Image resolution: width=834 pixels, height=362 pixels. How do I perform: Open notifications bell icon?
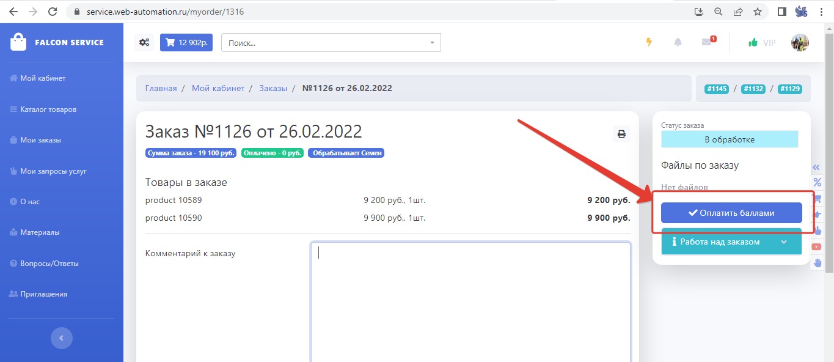point(678,42)
